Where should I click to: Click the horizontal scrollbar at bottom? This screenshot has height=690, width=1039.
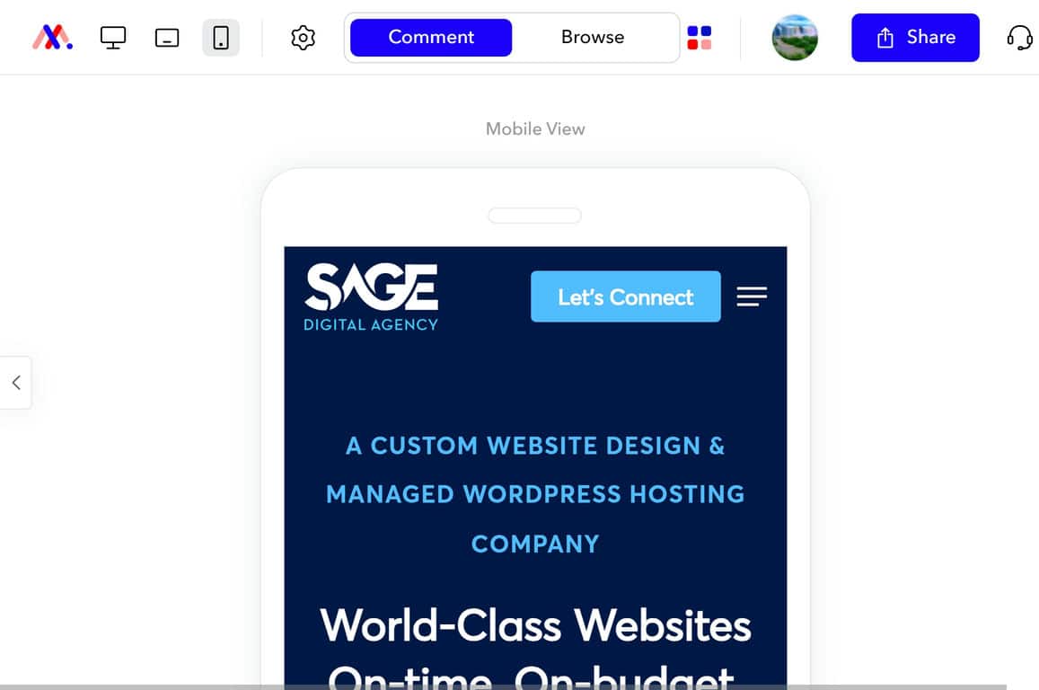[504, 686]
